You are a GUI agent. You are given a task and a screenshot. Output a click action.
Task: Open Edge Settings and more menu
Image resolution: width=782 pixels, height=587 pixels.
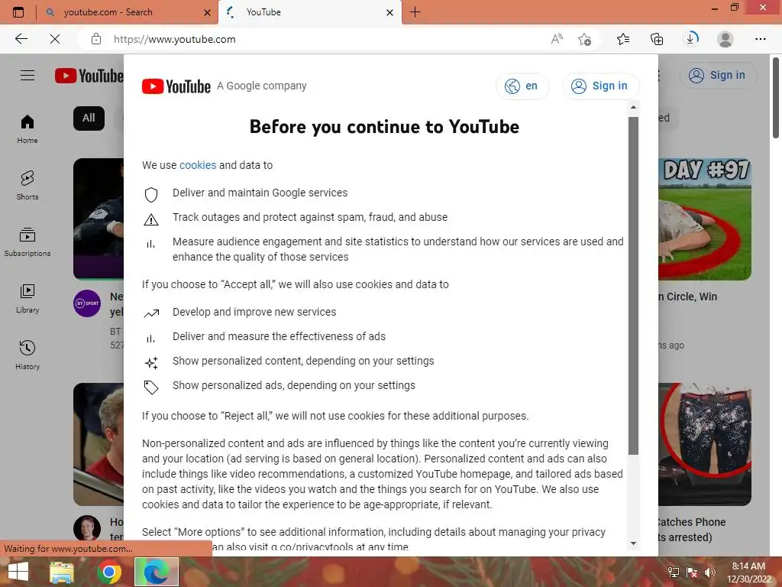[760, 39]
